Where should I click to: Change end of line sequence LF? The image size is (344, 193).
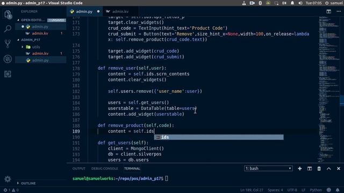(303, 190)
